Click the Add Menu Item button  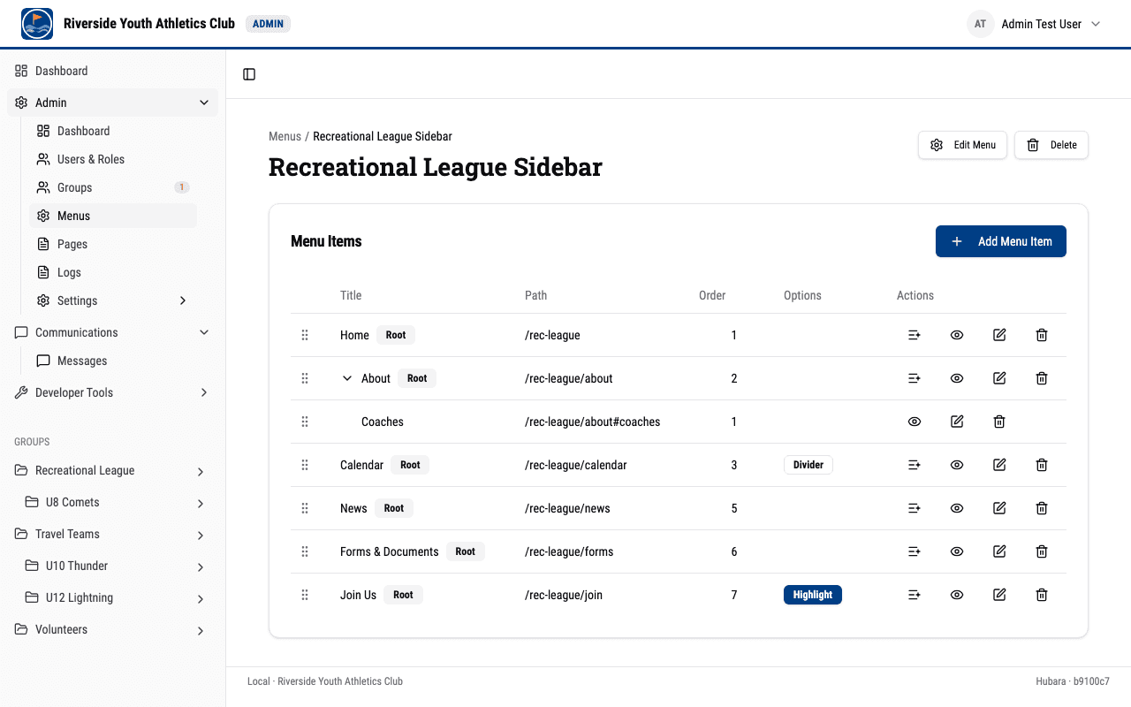[x=1001, y=241]
